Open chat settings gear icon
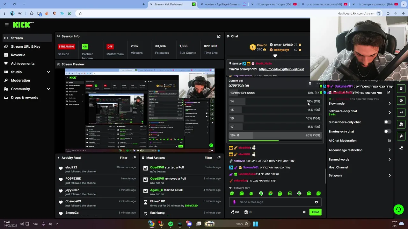Image resolution: width=408 pixels, height=229 pixels. tap(304, 212)
